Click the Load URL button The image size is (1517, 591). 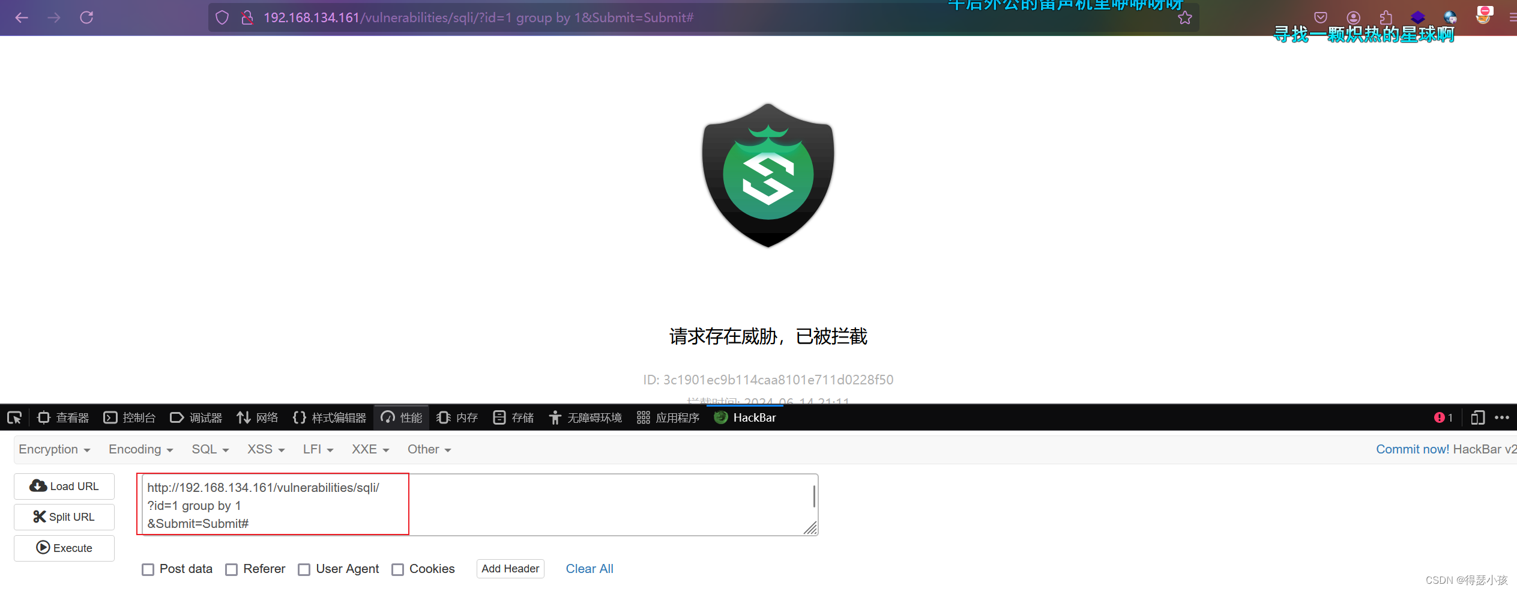pos(64,486)
